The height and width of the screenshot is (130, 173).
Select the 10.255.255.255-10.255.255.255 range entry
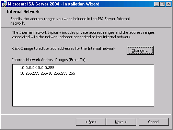pos(48,73)
